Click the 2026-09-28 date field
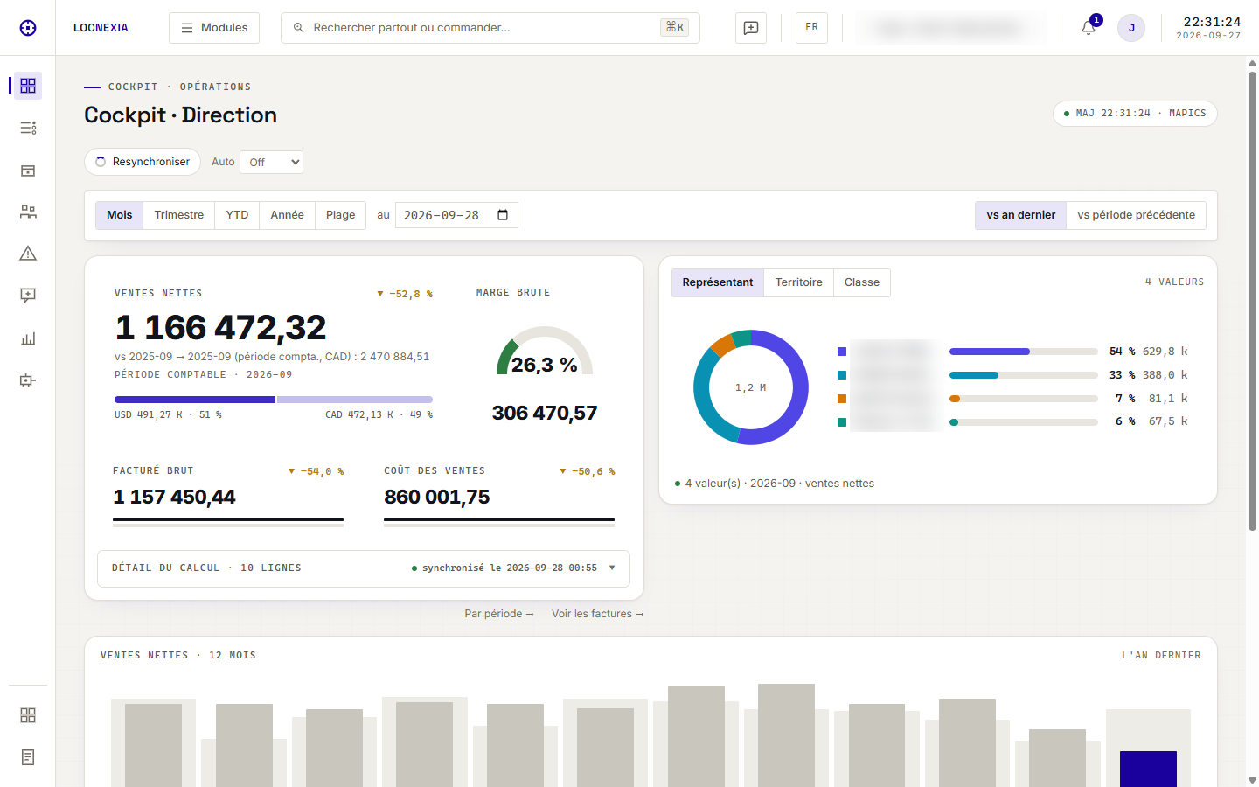 click(456, 215)
